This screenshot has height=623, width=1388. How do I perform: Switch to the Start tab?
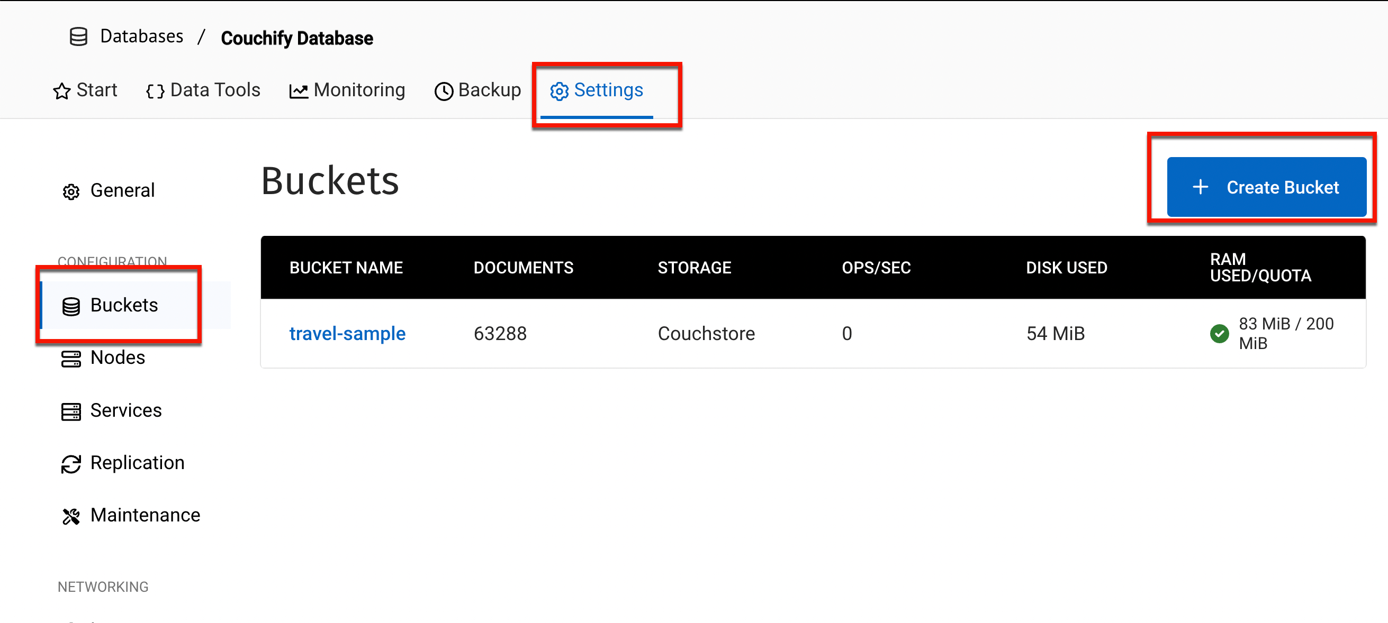coord(96,90)
